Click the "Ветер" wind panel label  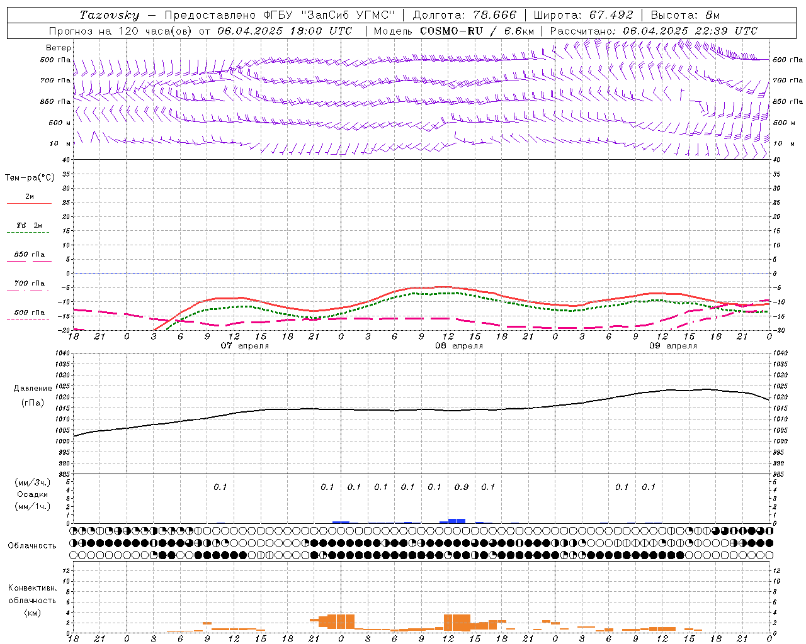pos(59,48)
